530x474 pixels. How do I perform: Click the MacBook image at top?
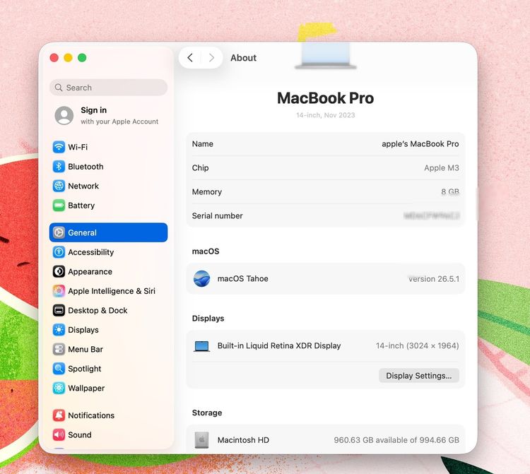(x=326, y=56)
